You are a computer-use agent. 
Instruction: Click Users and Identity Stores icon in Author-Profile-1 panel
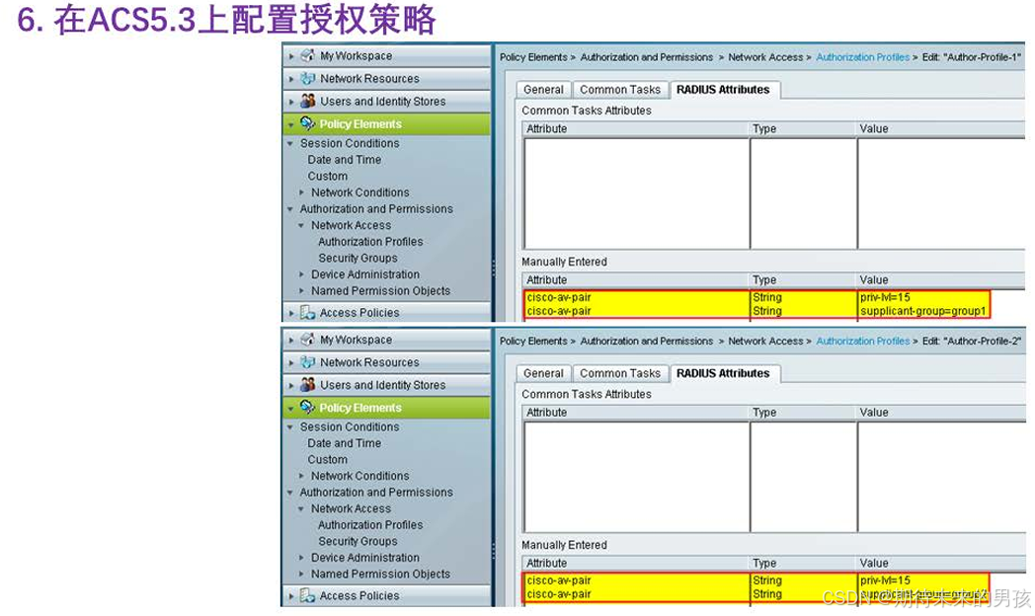click(x=307, y=101)
